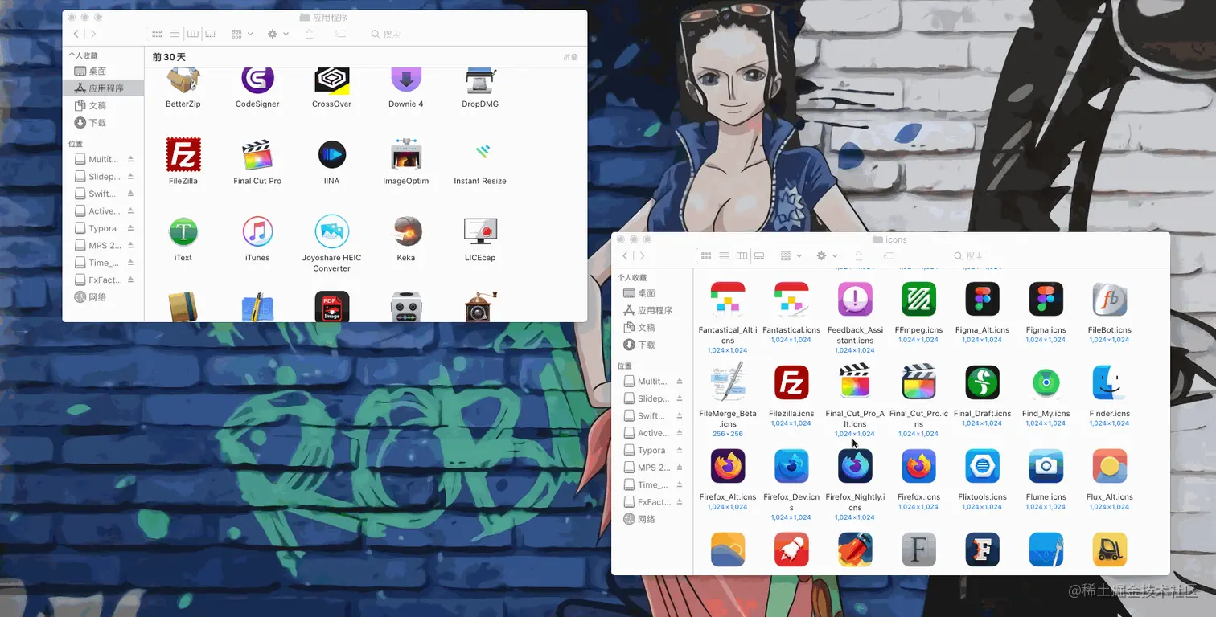Select Final_Cut_Pro.icns in the icons window
1216x617 pixels.
click(x=918, y=382)
